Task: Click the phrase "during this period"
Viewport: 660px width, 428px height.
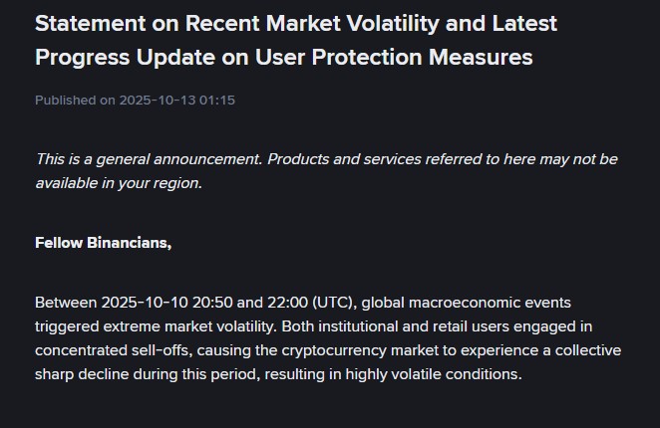Action: (x=197, y=374)
